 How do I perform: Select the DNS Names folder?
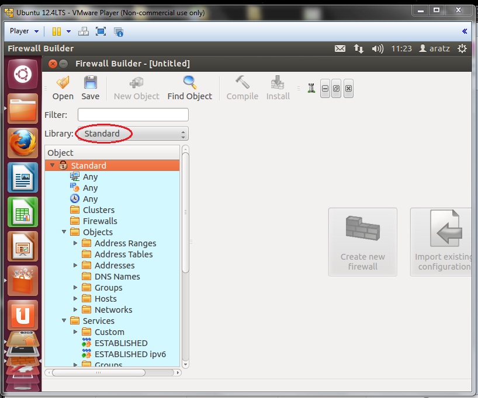pos(117,276)
